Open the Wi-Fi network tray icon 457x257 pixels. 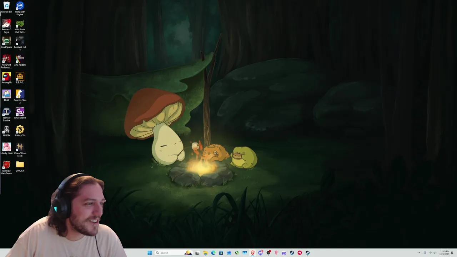(x=431, y=253)
